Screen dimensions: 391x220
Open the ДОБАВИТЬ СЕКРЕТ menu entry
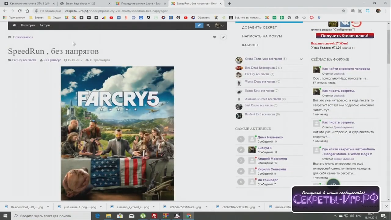(x=259, y=28)
